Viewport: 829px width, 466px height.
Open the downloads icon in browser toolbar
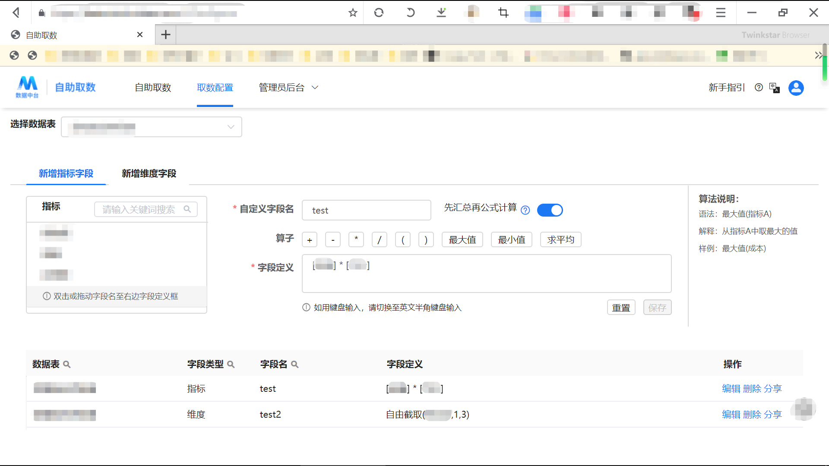click(441, 13)
